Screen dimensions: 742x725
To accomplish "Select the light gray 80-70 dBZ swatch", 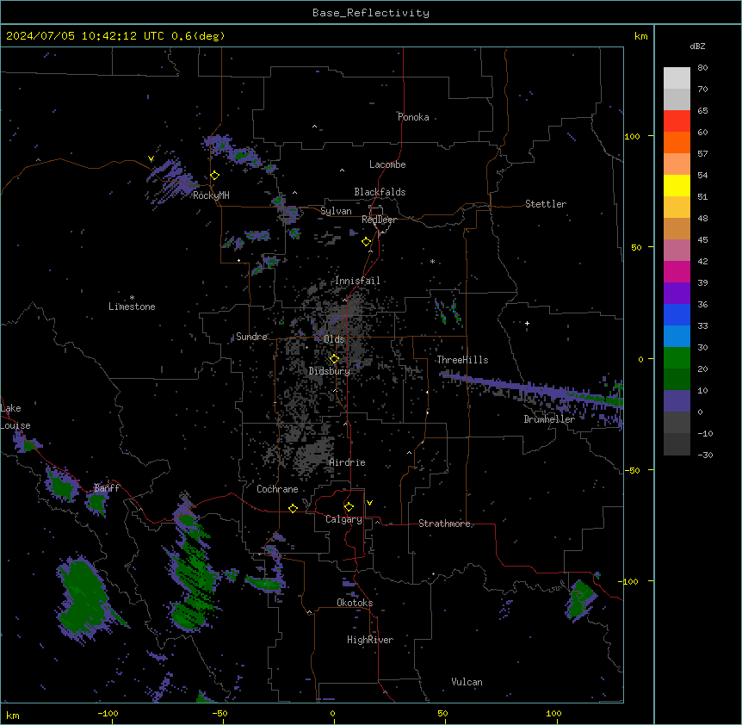I will (x=677, y=78).
